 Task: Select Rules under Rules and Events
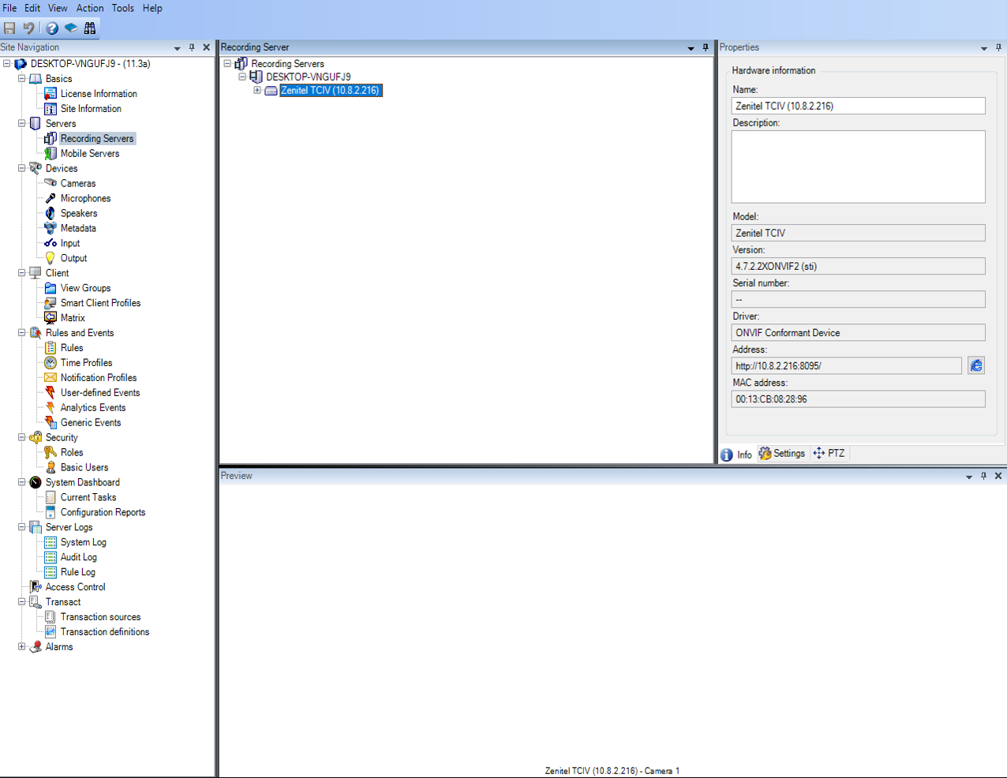pos(72,348)
